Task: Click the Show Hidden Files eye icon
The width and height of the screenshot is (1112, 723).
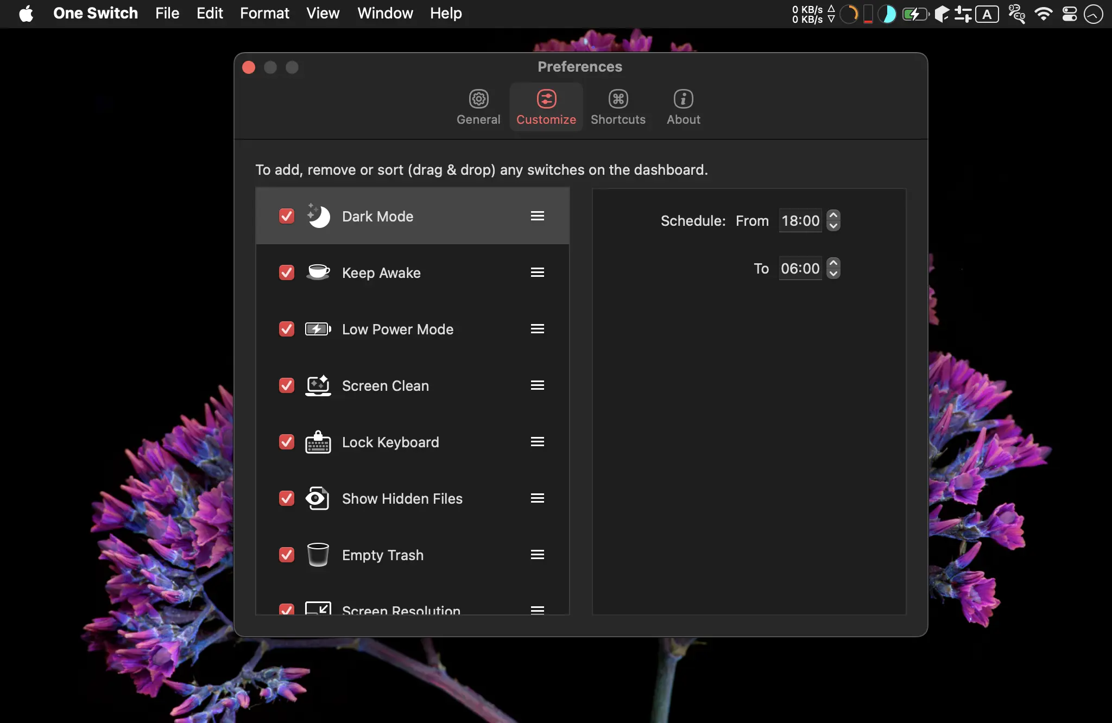Action: (317, 498)
